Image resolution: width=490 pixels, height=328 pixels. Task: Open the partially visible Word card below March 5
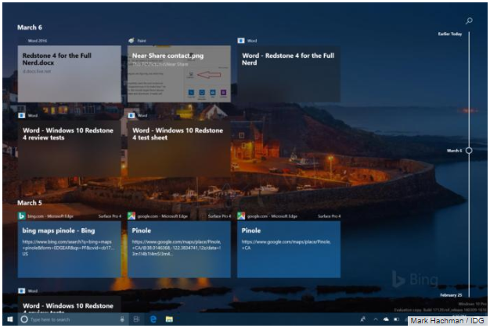[x=70, y=305]
